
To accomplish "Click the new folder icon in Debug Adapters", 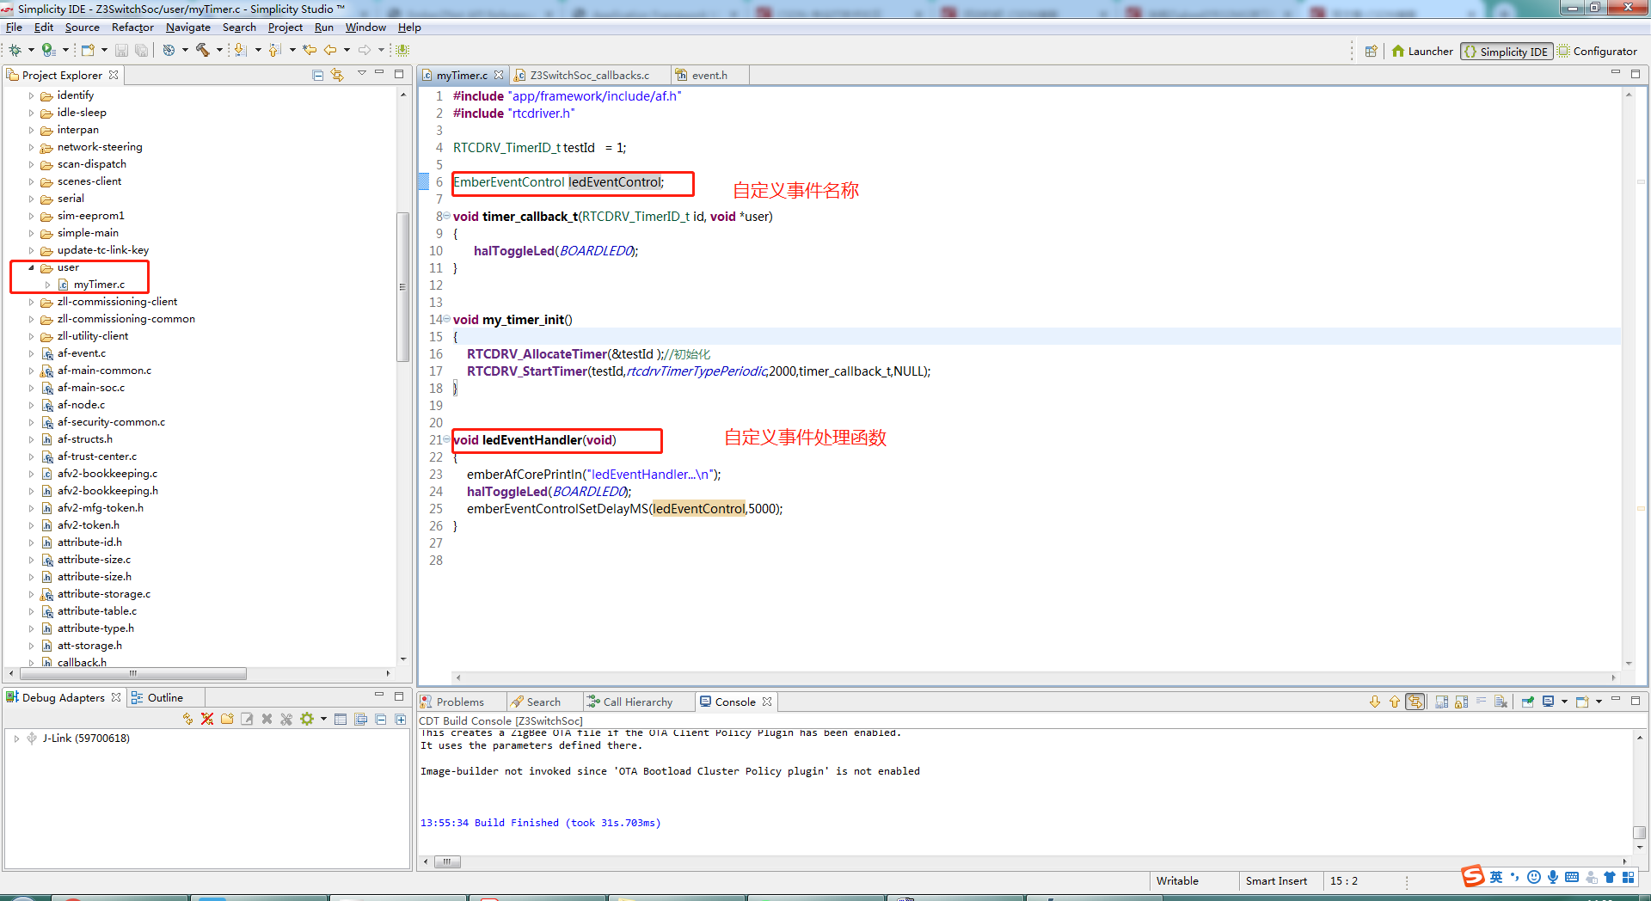I will (x=227, y=719).
